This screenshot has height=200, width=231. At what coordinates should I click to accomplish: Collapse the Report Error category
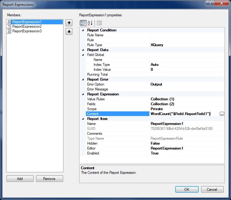click(83, 79)
